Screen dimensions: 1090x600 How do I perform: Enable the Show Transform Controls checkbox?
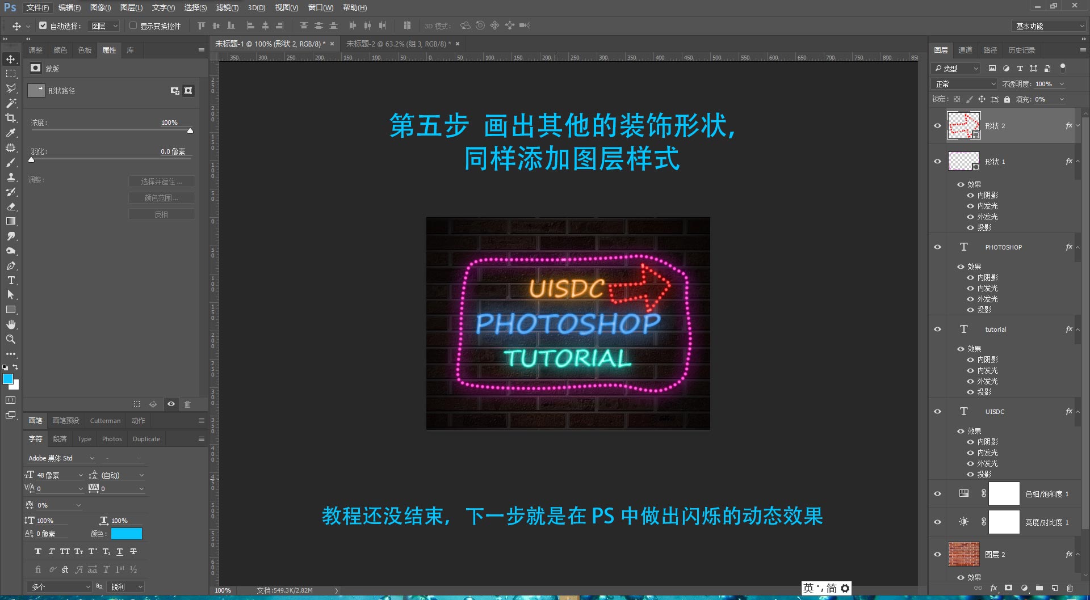pyautogui.click(x=133, y=26)
